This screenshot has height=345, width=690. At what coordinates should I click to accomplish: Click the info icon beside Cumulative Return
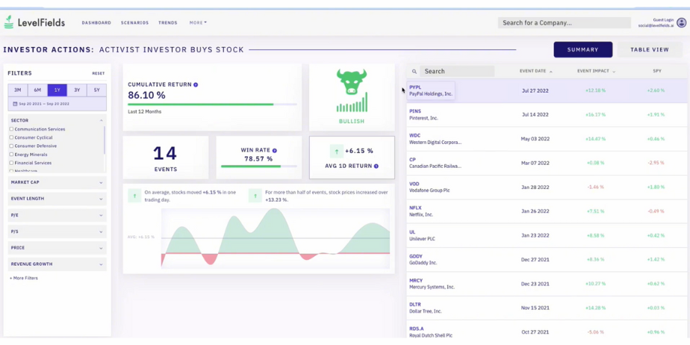[196, 84]
